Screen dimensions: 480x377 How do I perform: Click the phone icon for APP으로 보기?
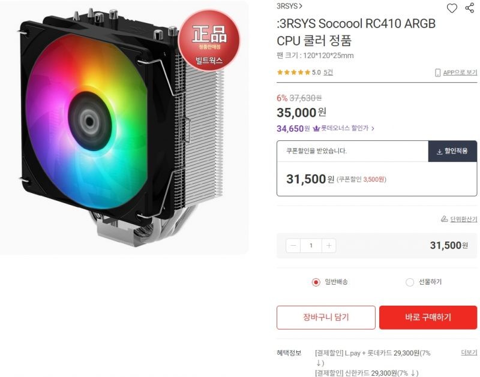click(x=437, y=73)
